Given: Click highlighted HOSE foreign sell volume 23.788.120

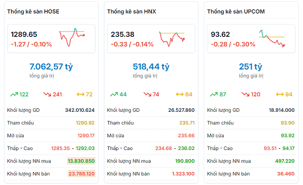Looking at the screenshot, I should (81, 174).
